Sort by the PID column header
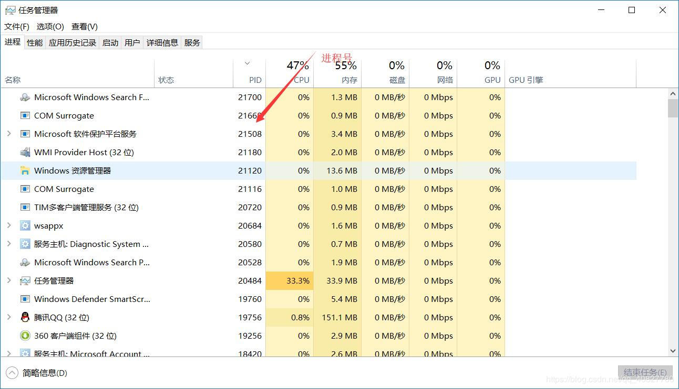This screenshot has width=679, height=389. (x=250, y=73)
